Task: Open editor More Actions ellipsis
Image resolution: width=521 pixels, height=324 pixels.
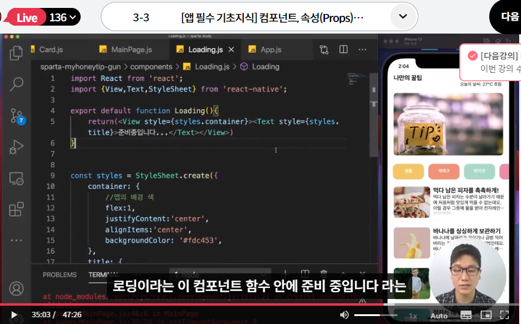Action: (x=363, y=49)
